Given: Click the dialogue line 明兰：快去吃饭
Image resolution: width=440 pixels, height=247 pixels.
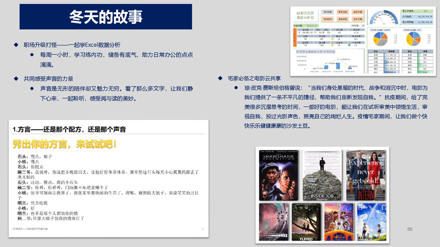Looking at the screenshot, I should click(x=33, y=203).
